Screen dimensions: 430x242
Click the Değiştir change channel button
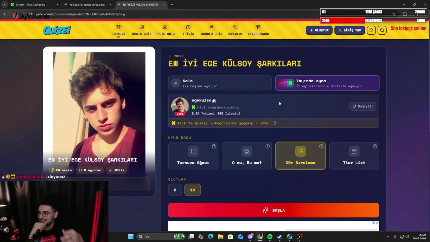363,106
